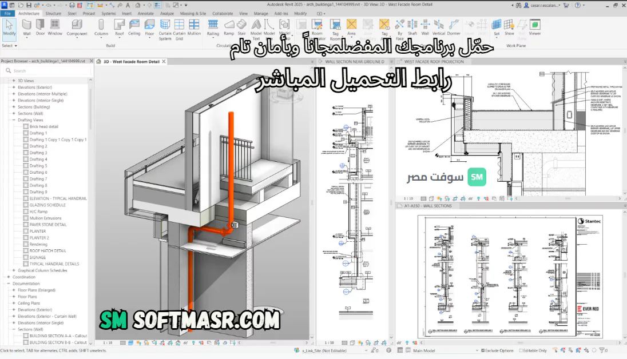The width and height of the screenshot is (627, 359).
Task: Switch to the Systems ribbon tab
Action: 108,13
